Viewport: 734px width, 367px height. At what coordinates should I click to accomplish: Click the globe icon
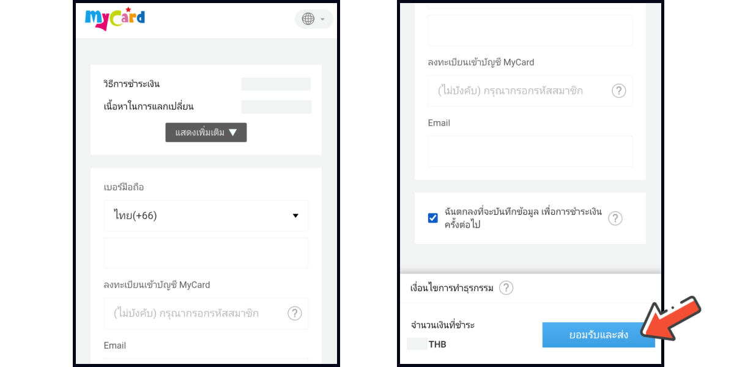(x=308, y=19)
